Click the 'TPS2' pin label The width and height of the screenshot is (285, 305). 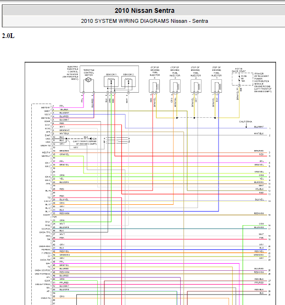point(47,226)
